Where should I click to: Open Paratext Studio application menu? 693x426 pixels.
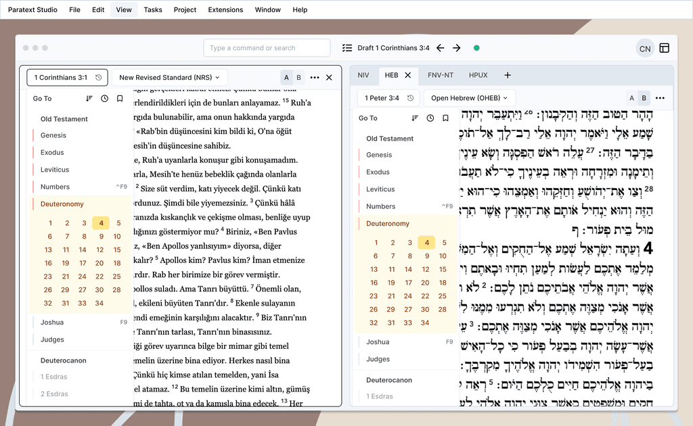coord(32,9)
